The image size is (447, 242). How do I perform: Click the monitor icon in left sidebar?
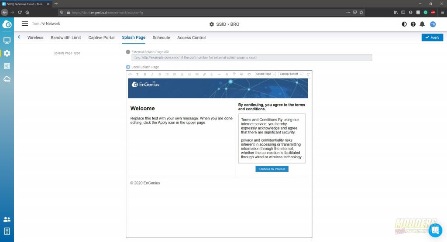coord(7,41)
